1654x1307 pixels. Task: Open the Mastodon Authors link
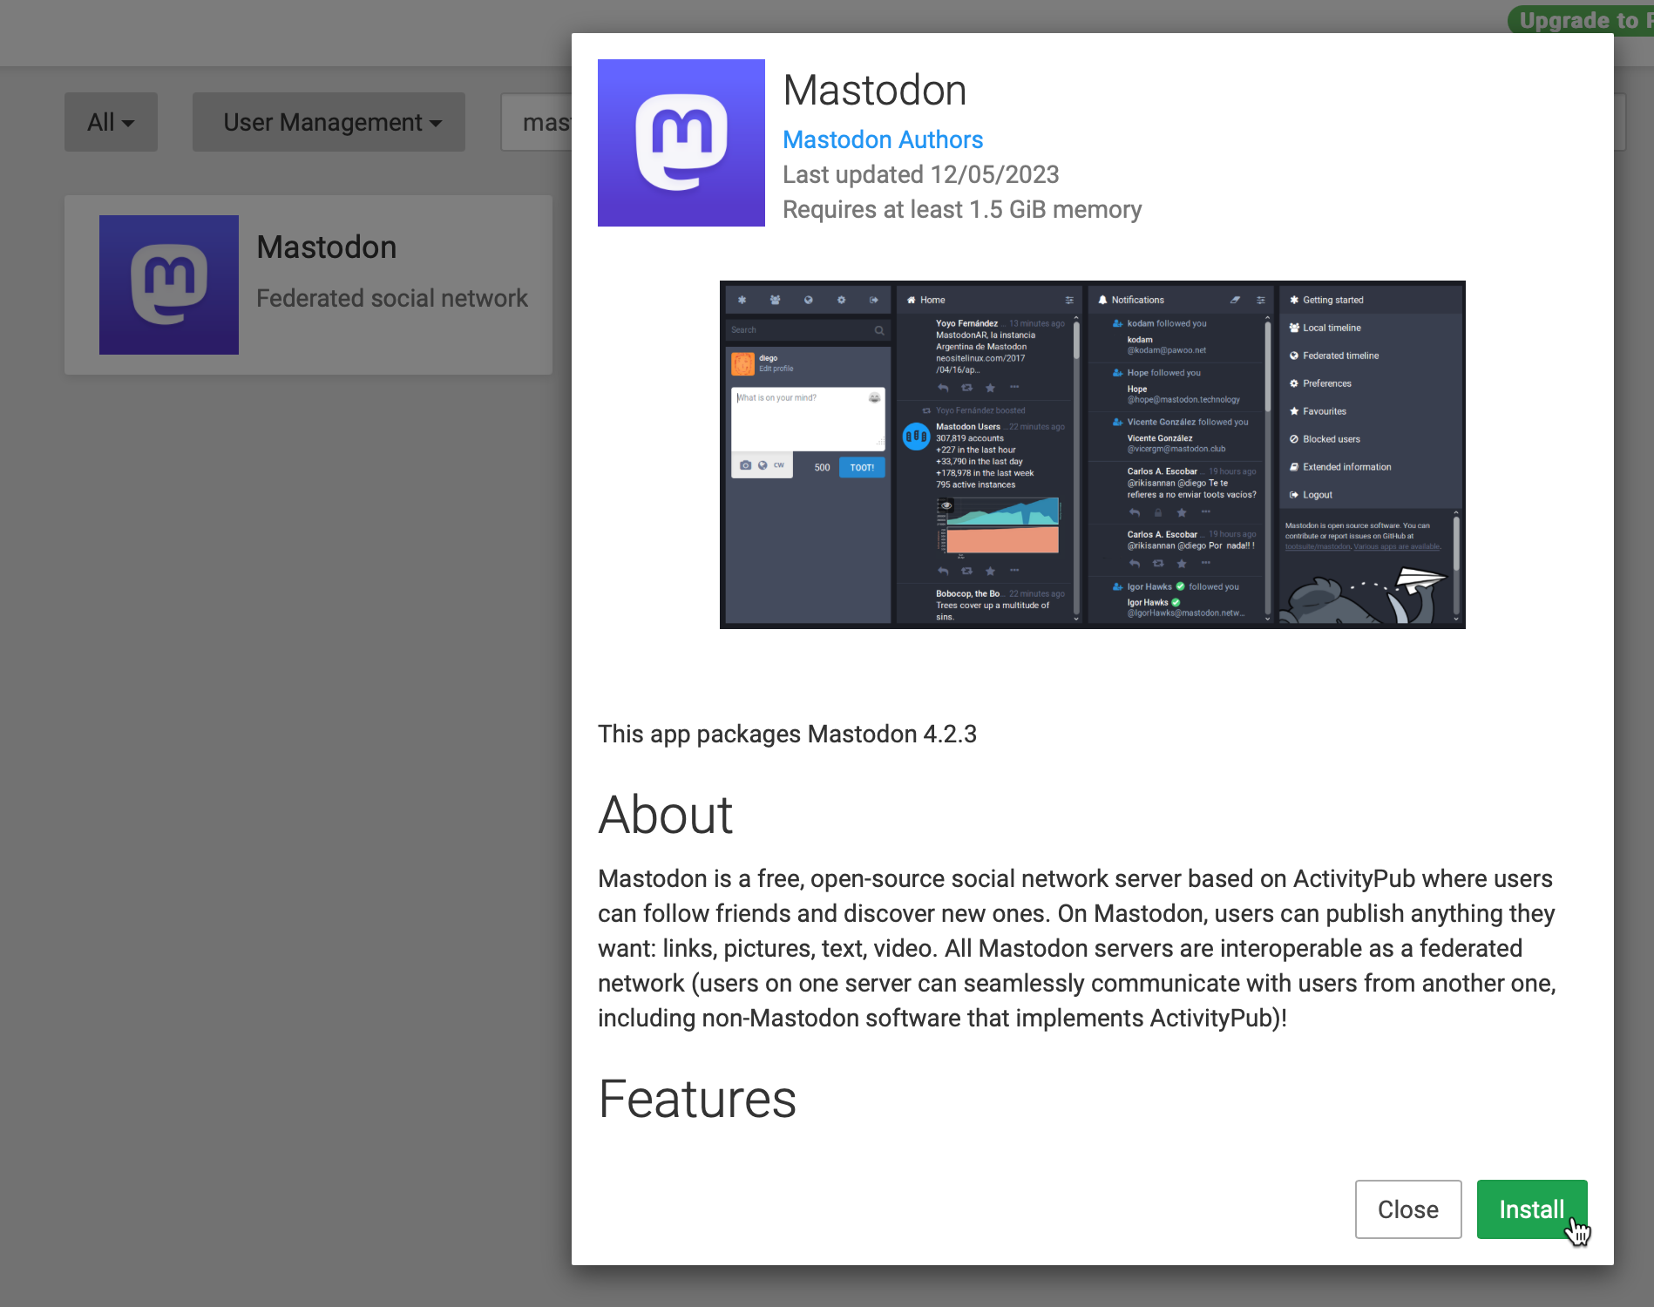(883, 139)
